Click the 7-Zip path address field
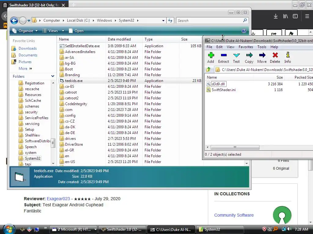 264,70
